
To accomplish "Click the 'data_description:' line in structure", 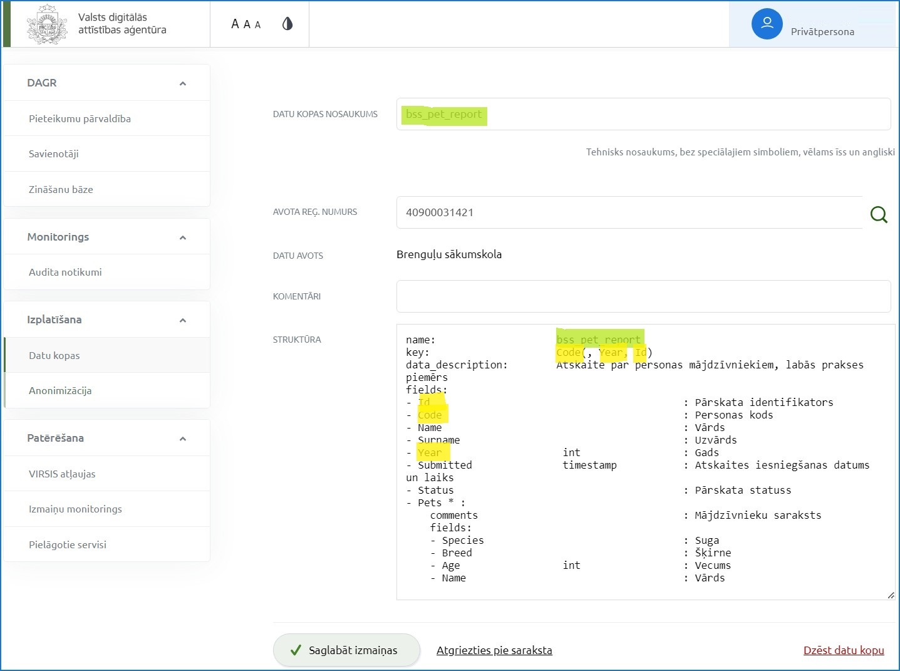I will 457,365.
